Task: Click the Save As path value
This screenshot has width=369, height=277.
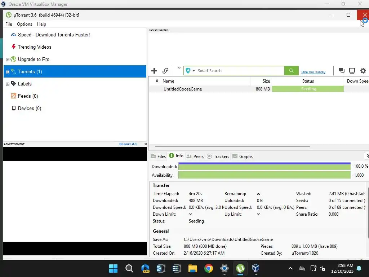Action: click(228, 239)
